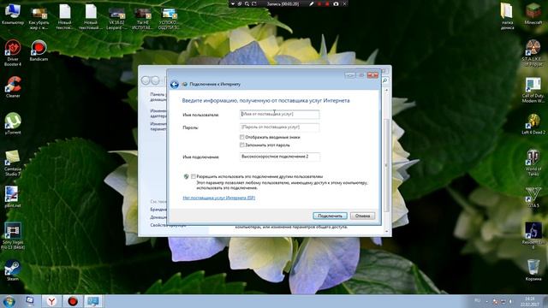Close the Internet connection wizard dialog
548x308 pixels.
pos(372,75)
